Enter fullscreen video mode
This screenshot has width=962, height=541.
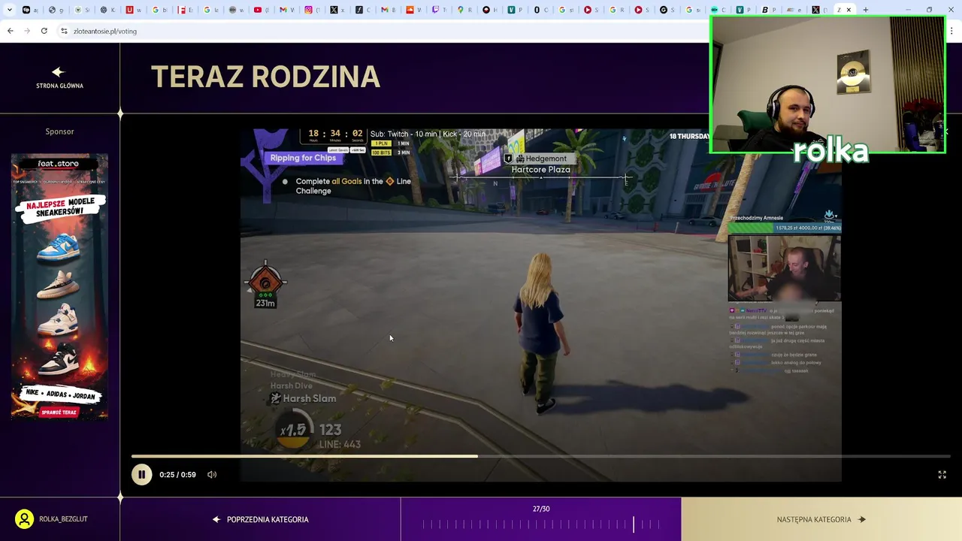click(x=942, y=474)
